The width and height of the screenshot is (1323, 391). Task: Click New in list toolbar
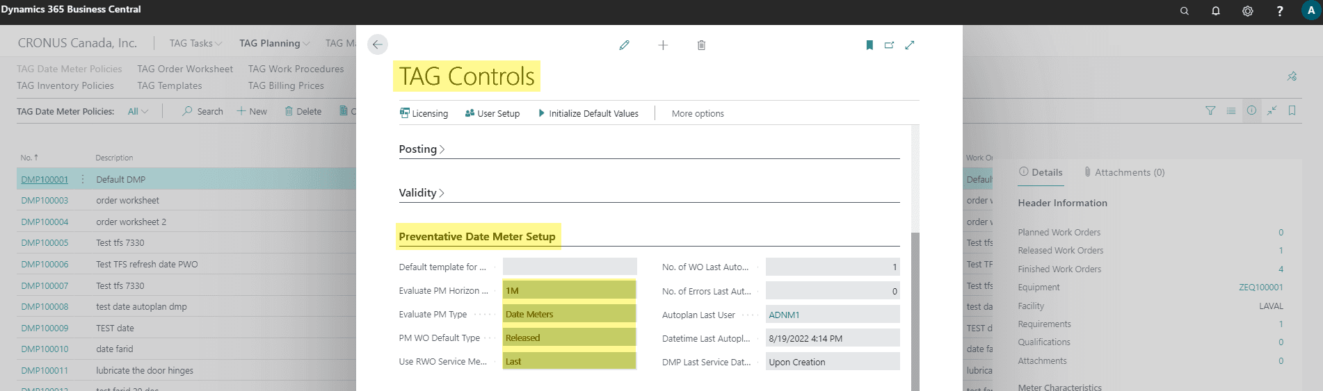click(252, 111)
